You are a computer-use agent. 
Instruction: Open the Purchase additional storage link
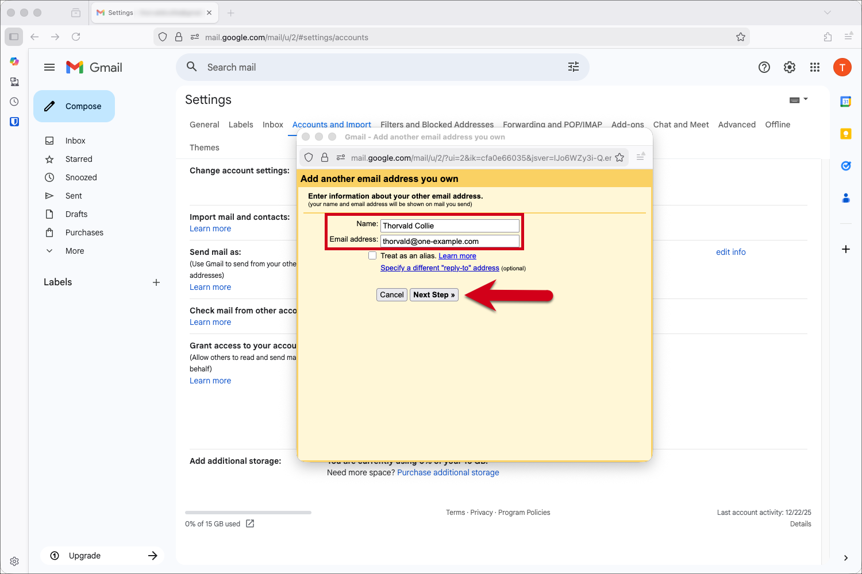coord(448,472)
